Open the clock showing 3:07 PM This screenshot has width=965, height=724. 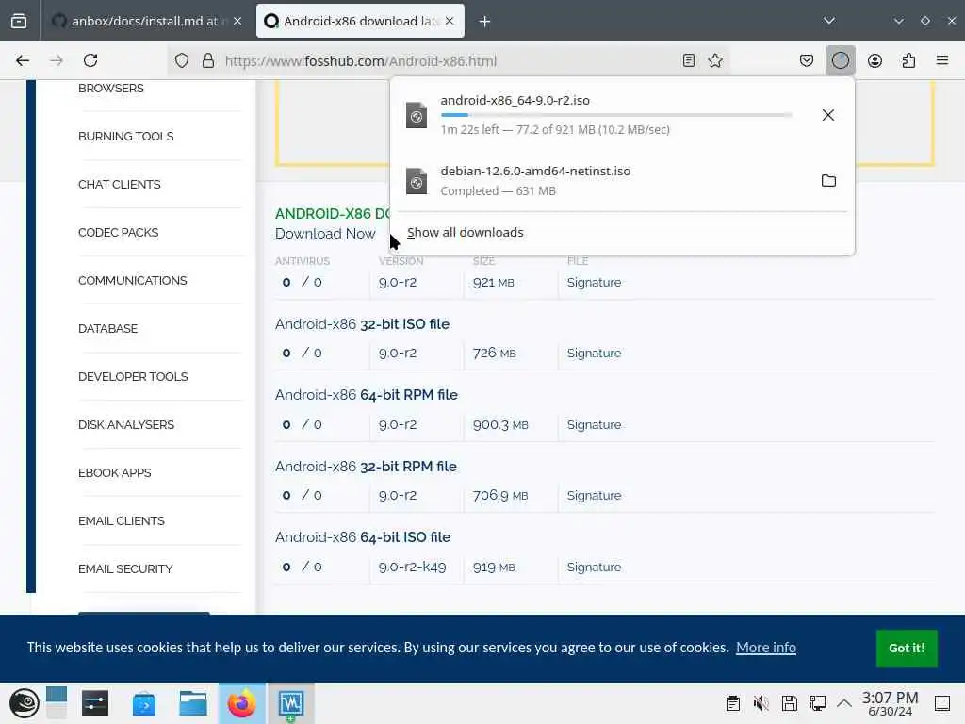[x=890, y=703]
